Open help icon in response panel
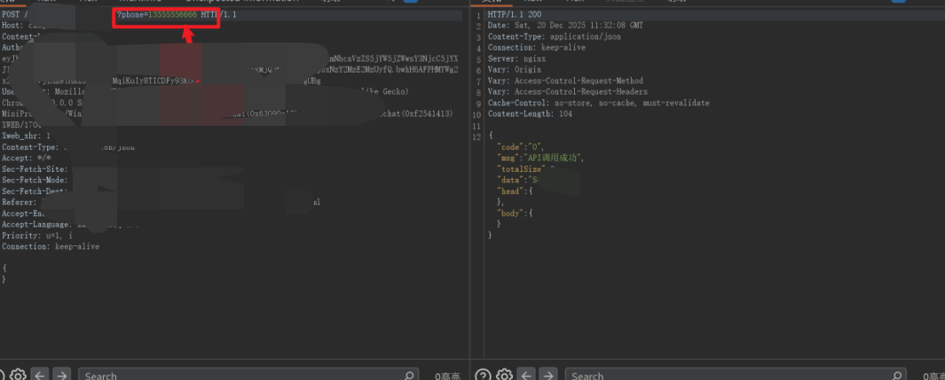945x380 pixels. coord(483,376)
